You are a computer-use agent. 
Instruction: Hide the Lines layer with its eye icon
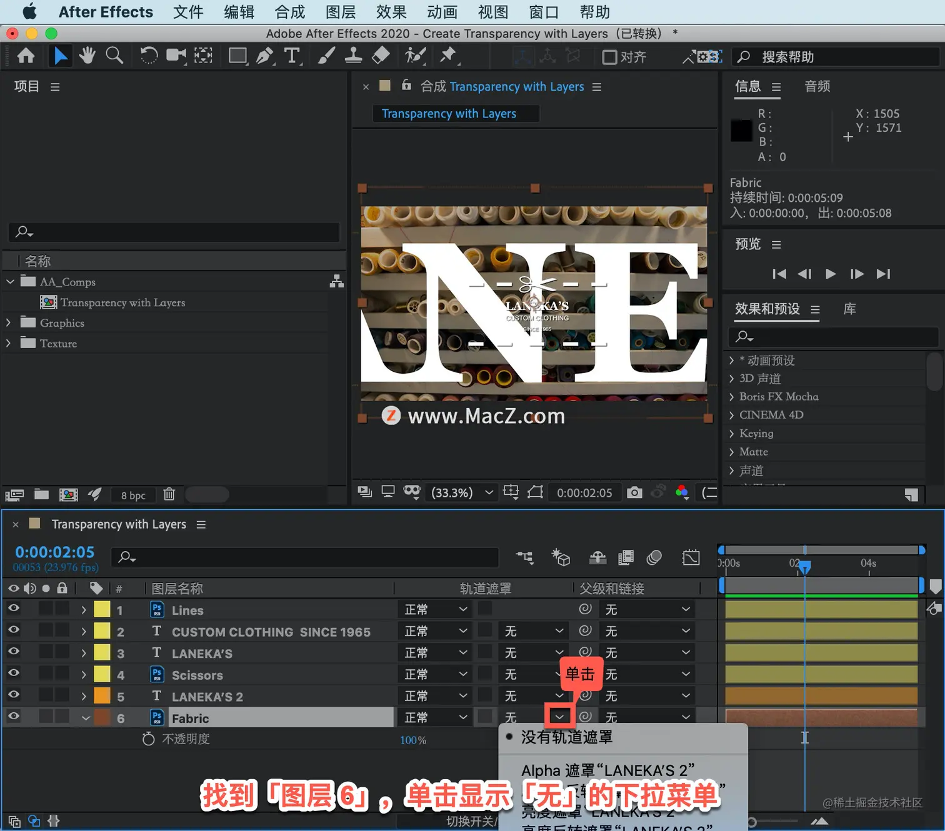(x=13, y=609)
